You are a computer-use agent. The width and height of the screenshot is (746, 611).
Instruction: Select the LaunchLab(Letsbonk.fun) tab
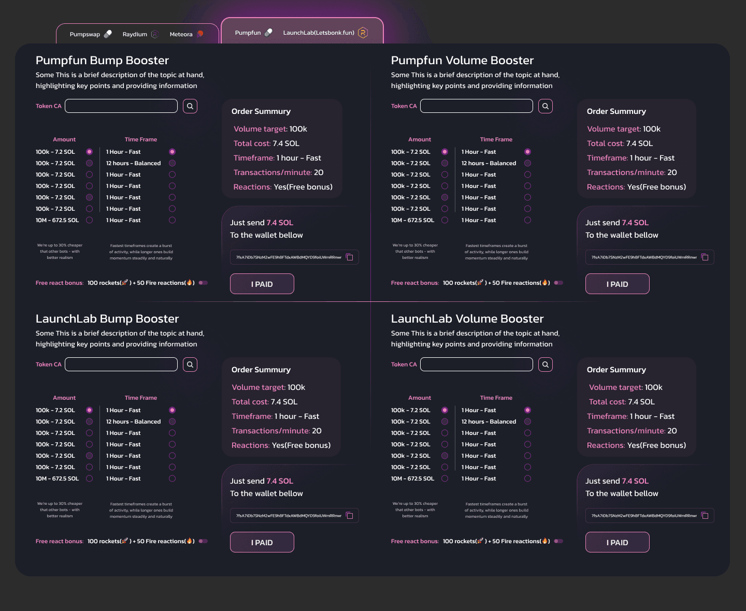325,33
